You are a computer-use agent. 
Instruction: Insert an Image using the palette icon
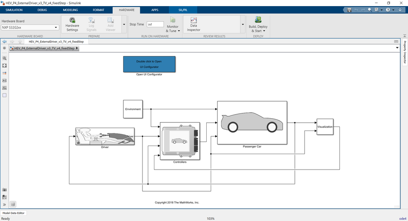tap(4, 88)
